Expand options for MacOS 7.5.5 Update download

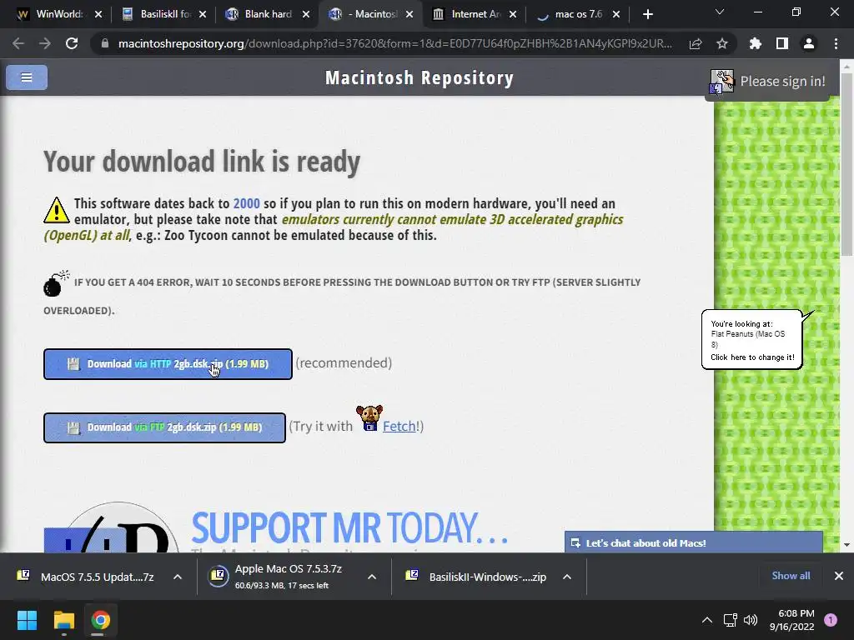[x=178, y=577]
